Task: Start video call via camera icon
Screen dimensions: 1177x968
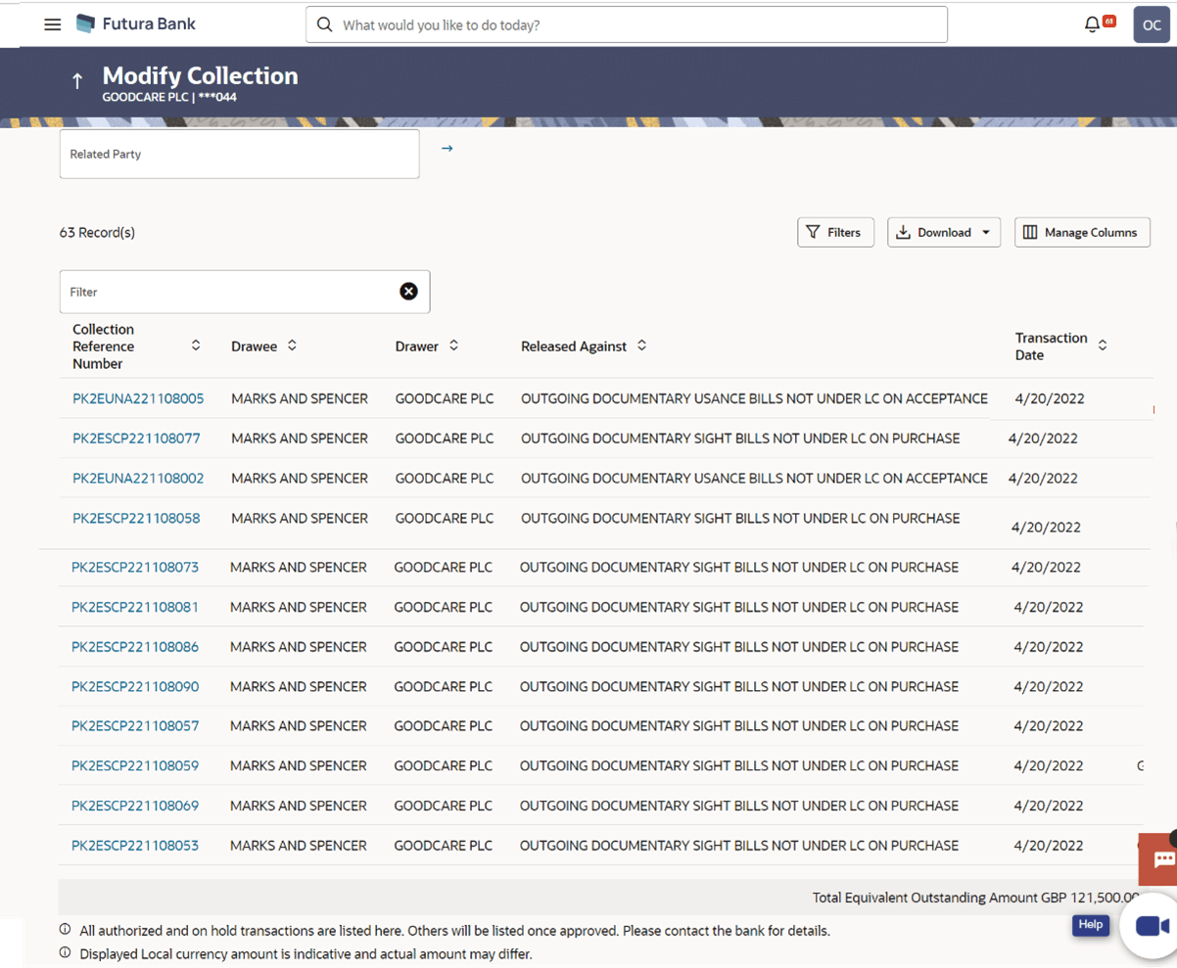Action: point(1153,926)
